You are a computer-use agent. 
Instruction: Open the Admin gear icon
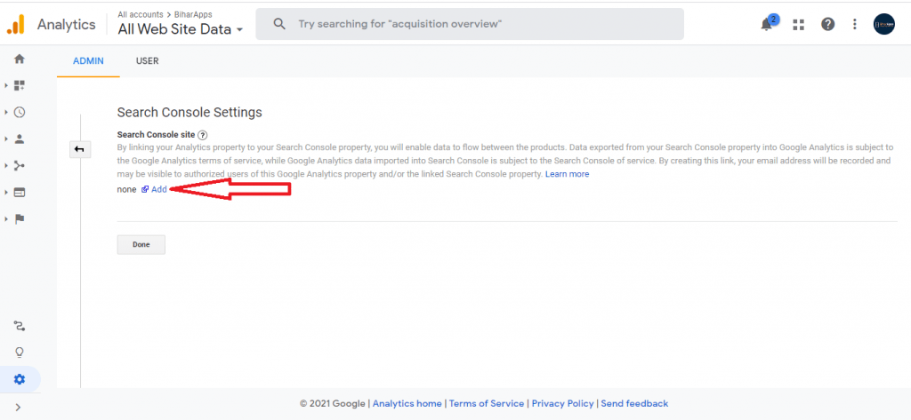(x=20, y=379)
